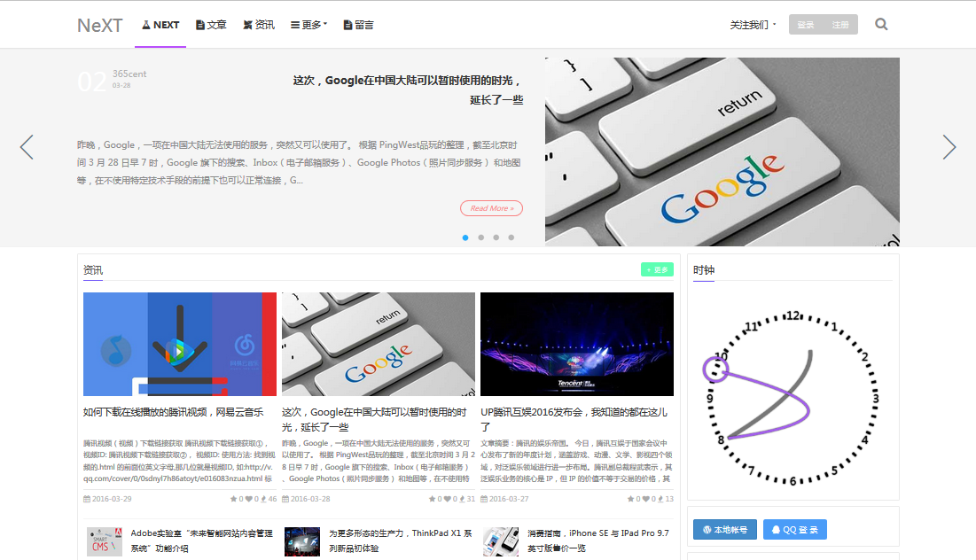Click the ThinkPad X1 article small thumbnail
This screenshot has width=976, height=560.
(x=301, y=541)
